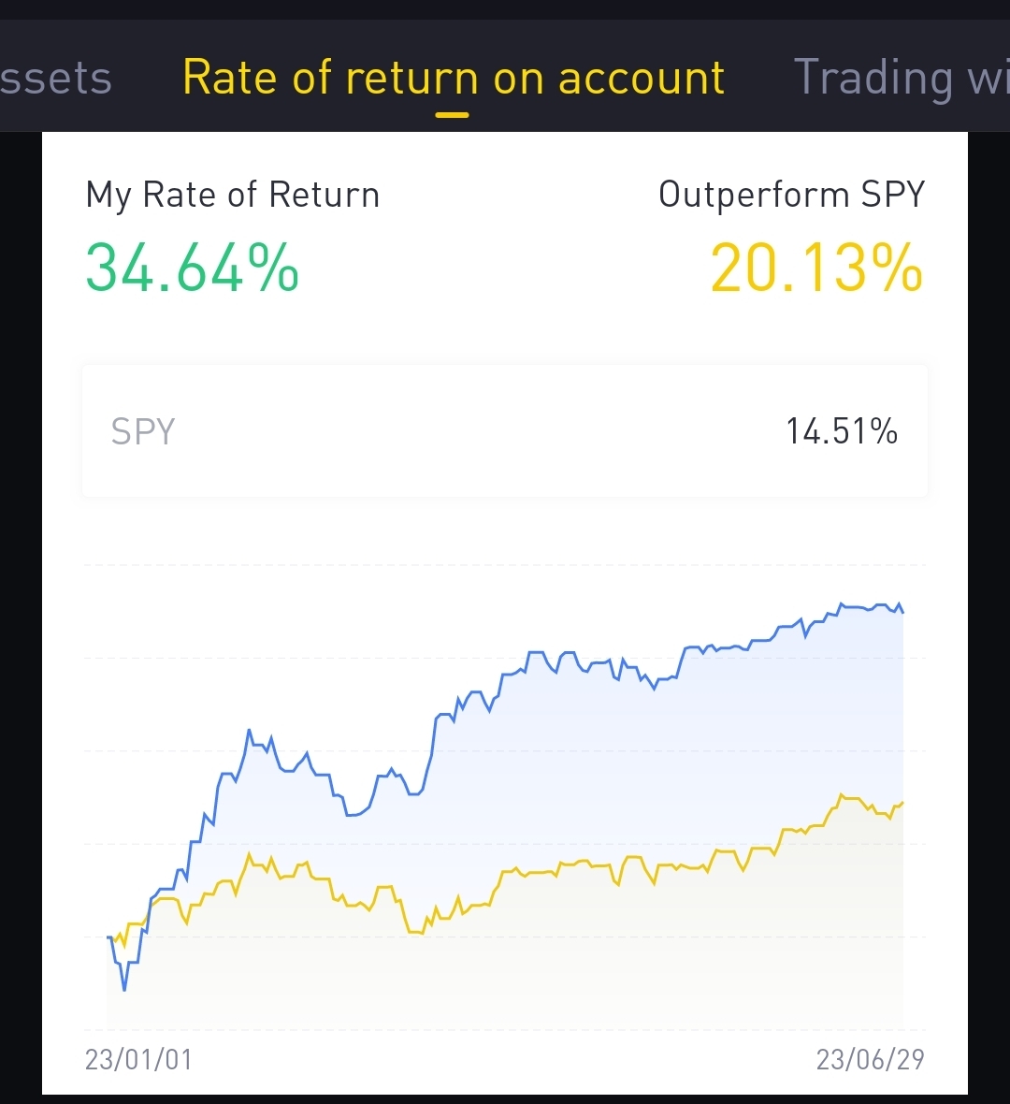The height and width of the screenshot is (1104, 1010).
Task: Click the green 34.64% return value
Action: tap(193, 269)
